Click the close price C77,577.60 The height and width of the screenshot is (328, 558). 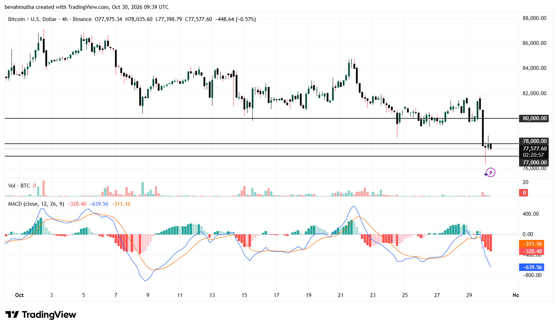(198, 19)
